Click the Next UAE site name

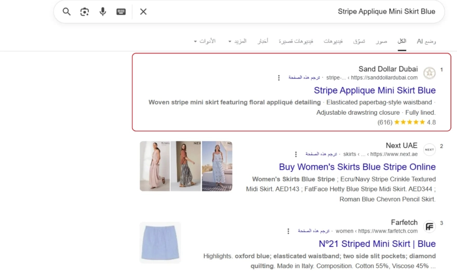tap(401, 145)
